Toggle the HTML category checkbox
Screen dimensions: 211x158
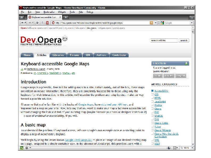tap(152, 98)
